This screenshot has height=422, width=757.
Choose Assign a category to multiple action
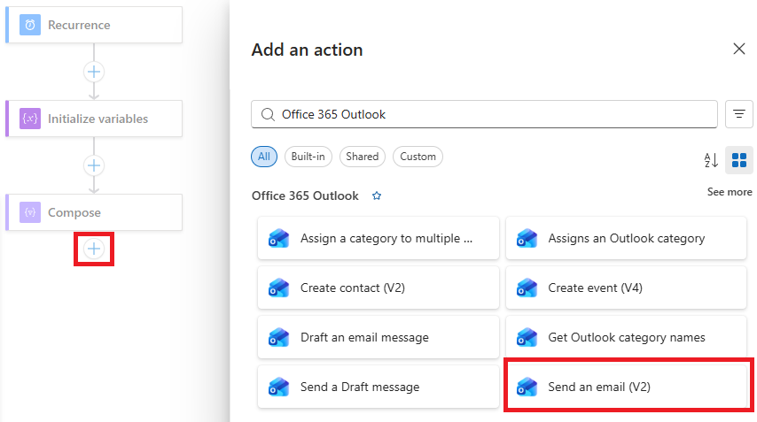(378, 239)
